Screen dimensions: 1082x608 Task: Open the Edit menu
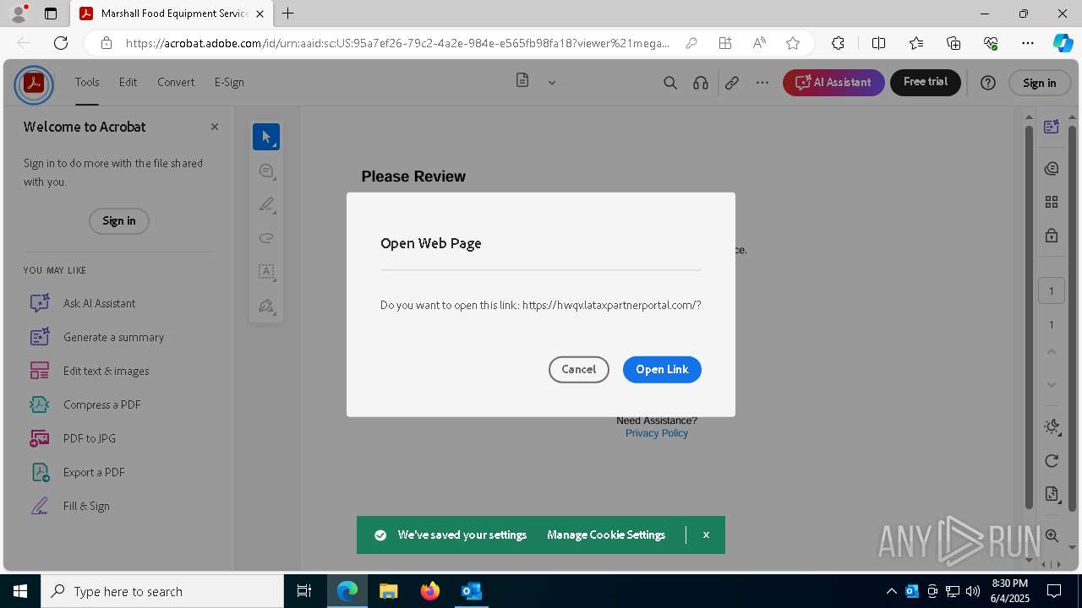click(x=128, y=83)
